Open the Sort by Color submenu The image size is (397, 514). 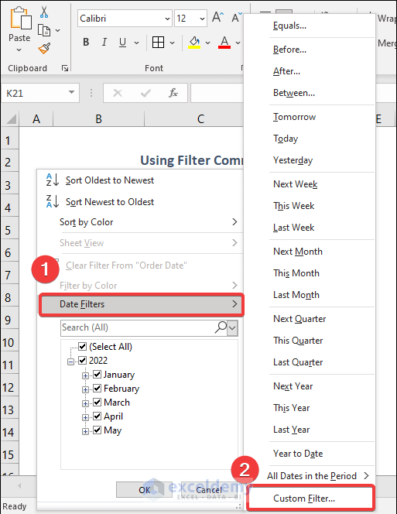[x=140, y=222]
